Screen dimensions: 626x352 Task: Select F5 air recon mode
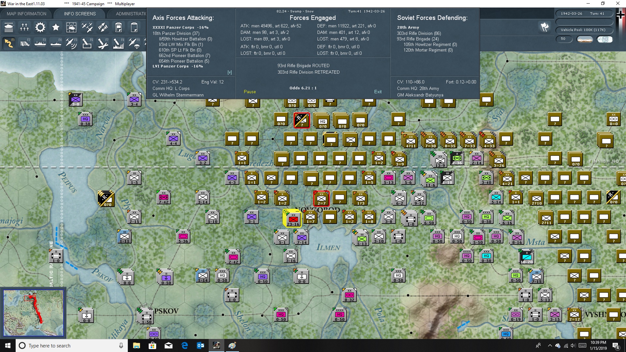pyautogui.click(x=71, y=43)
